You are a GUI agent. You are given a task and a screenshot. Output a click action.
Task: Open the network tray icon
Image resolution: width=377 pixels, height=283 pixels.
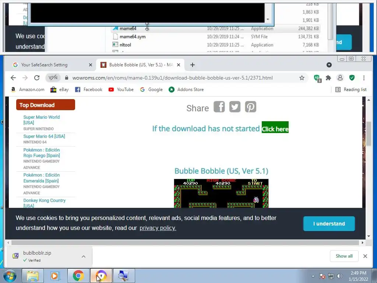click(x=331, y=276)
